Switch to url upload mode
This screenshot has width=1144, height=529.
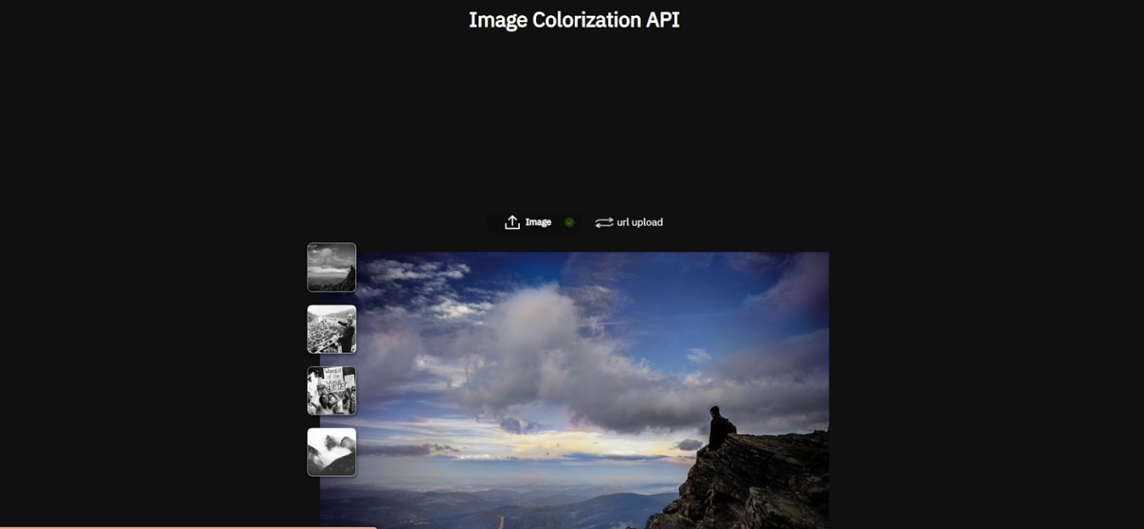tap(628, 221)
